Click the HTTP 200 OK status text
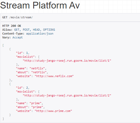 click(x=12, y=26)
